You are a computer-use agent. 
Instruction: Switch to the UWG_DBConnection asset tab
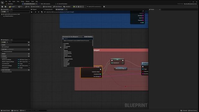45,4
